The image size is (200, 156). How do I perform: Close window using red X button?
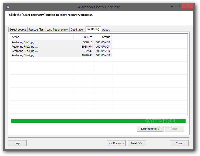(x=187, y=6)
